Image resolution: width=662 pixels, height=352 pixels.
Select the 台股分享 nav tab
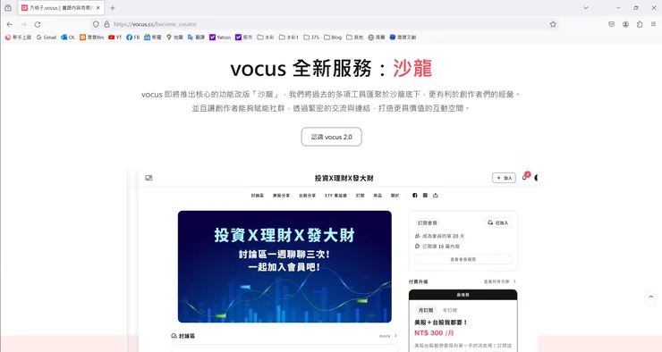pos(308,196)
